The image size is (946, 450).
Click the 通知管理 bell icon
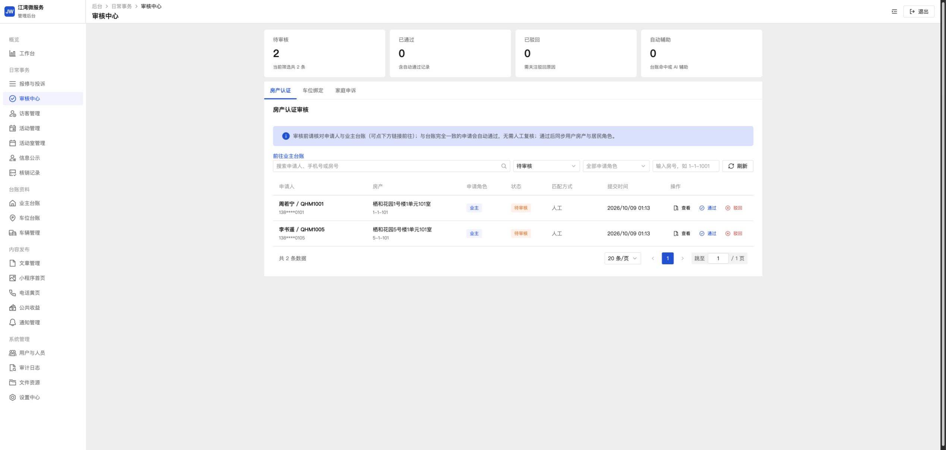[x=12, y=322]
